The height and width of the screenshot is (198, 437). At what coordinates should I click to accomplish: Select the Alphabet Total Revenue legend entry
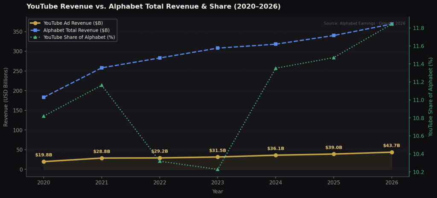click(70, 30)
